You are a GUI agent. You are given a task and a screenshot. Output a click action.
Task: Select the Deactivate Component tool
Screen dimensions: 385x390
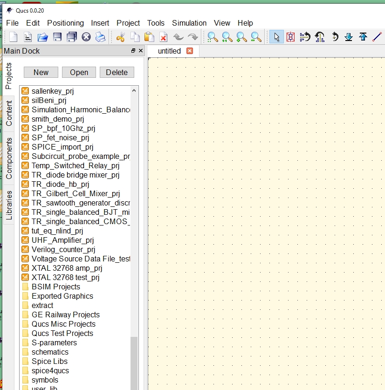[291, 37]
